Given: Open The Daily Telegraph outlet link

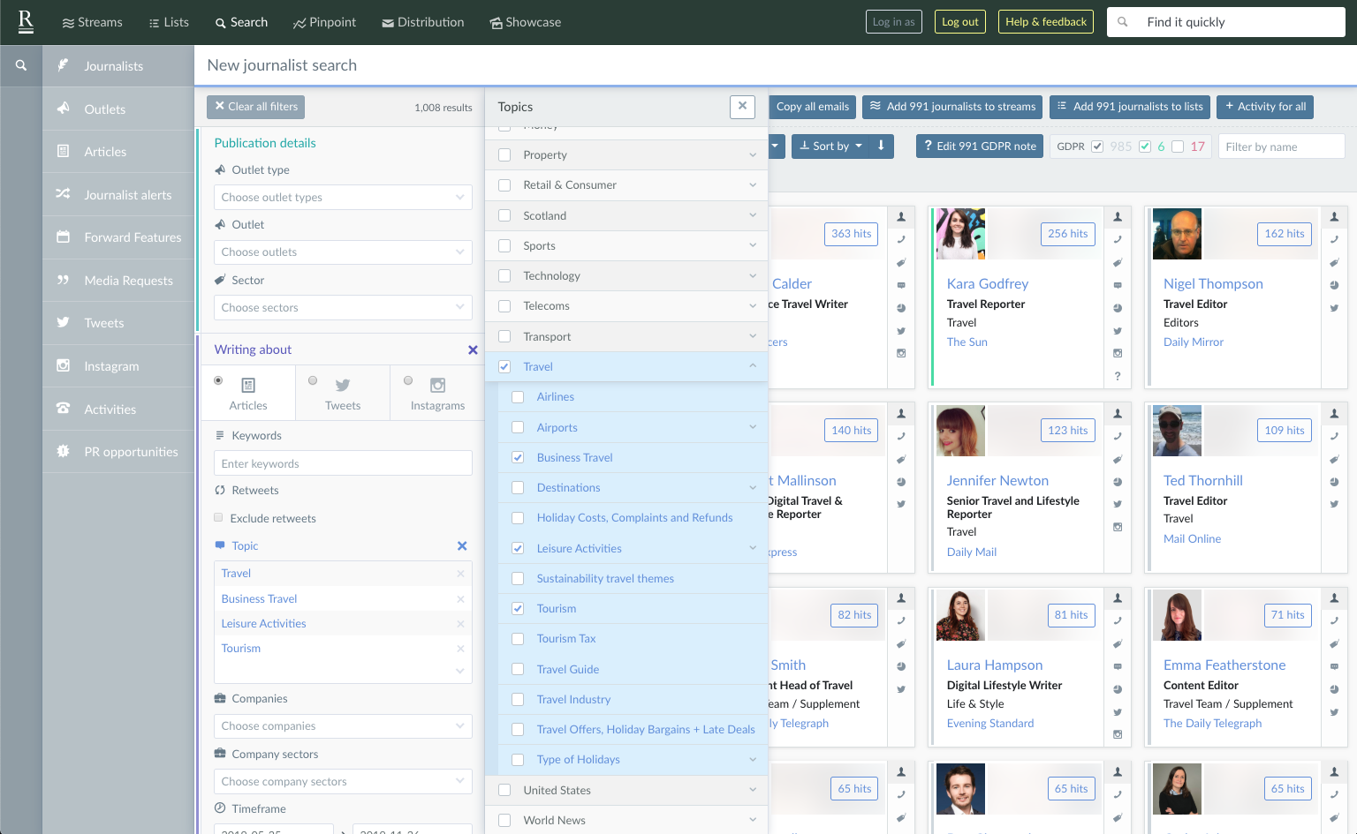Looking at the screenshot, I should point(1212,723).
